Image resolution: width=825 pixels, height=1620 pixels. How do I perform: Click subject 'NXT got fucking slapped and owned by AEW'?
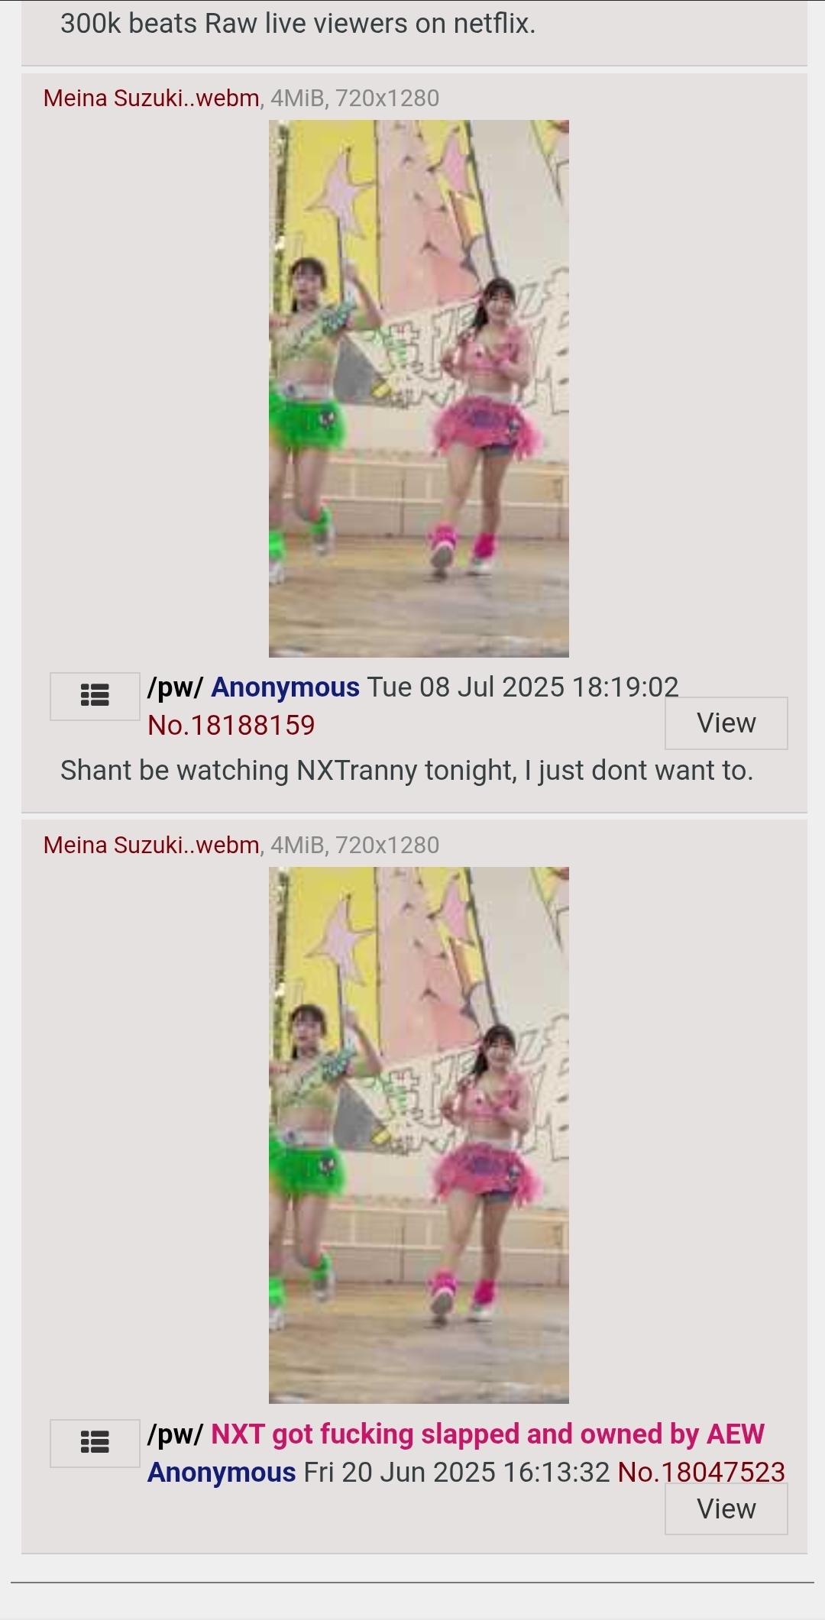(487, 1434)
